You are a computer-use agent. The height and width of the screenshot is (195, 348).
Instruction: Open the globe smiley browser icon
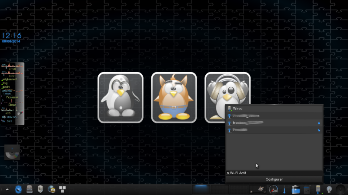coord(51,189)
